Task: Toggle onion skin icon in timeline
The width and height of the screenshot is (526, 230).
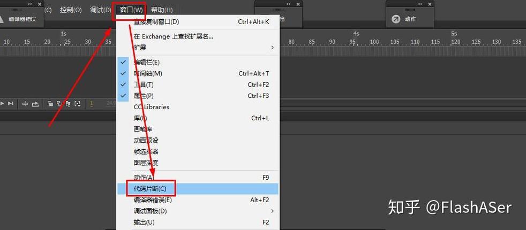Action: click(50, 104)
